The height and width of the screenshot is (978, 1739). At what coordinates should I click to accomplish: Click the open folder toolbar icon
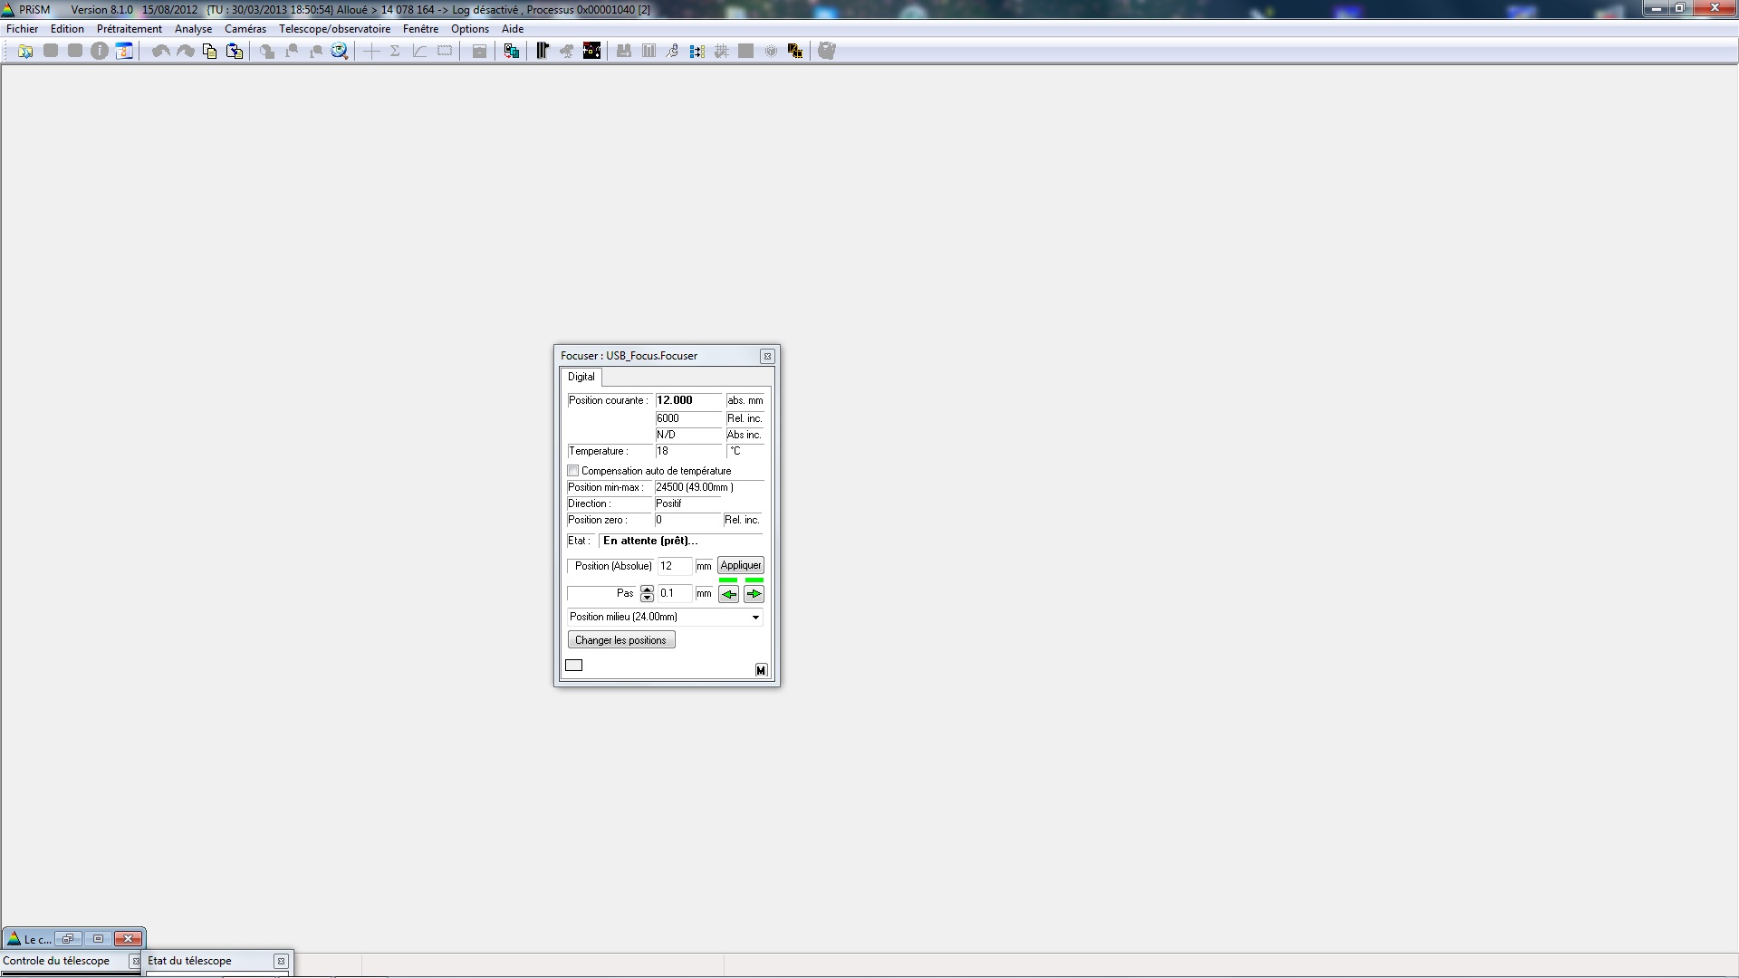coord(25,52)
